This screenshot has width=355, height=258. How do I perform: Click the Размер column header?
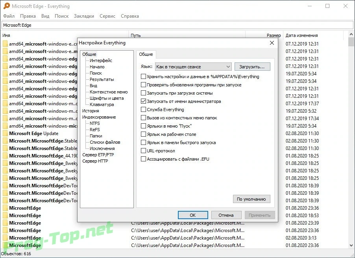(x=264, y=35)
